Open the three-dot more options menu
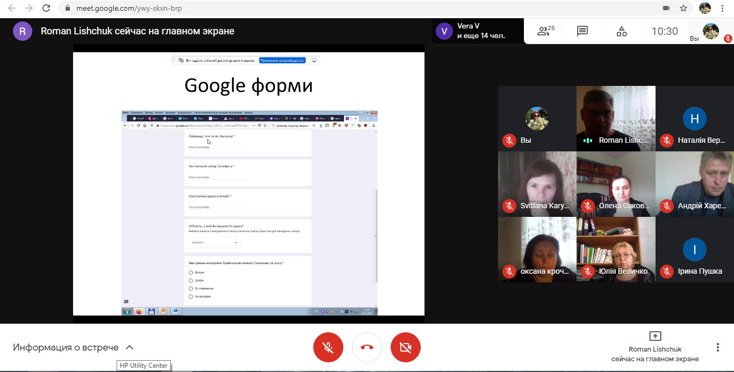Image resolution: width=734 pixels, height=372 pixels. 717,347
